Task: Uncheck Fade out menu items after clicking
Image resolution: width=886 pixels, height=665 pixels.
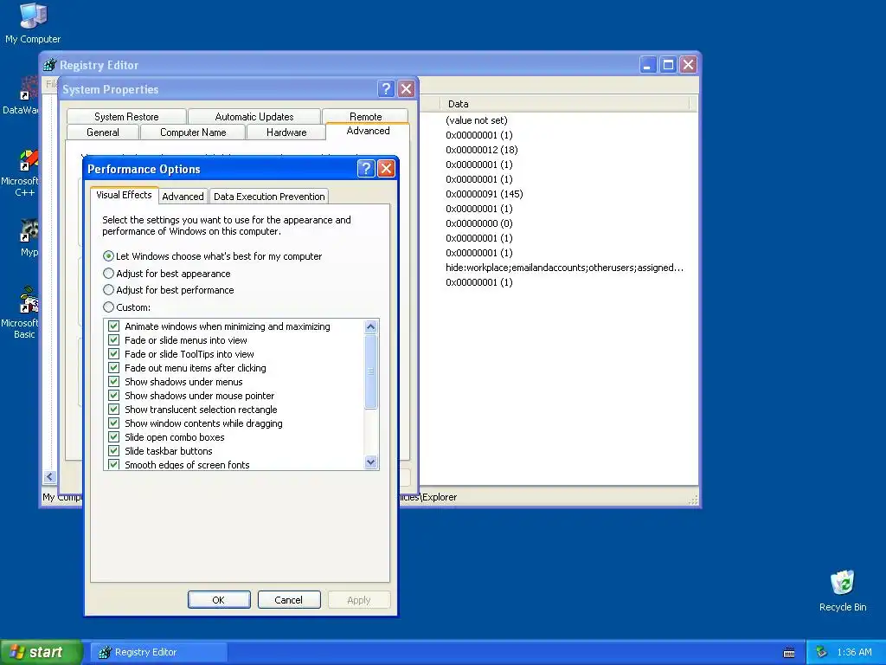Action: point(113,367)
